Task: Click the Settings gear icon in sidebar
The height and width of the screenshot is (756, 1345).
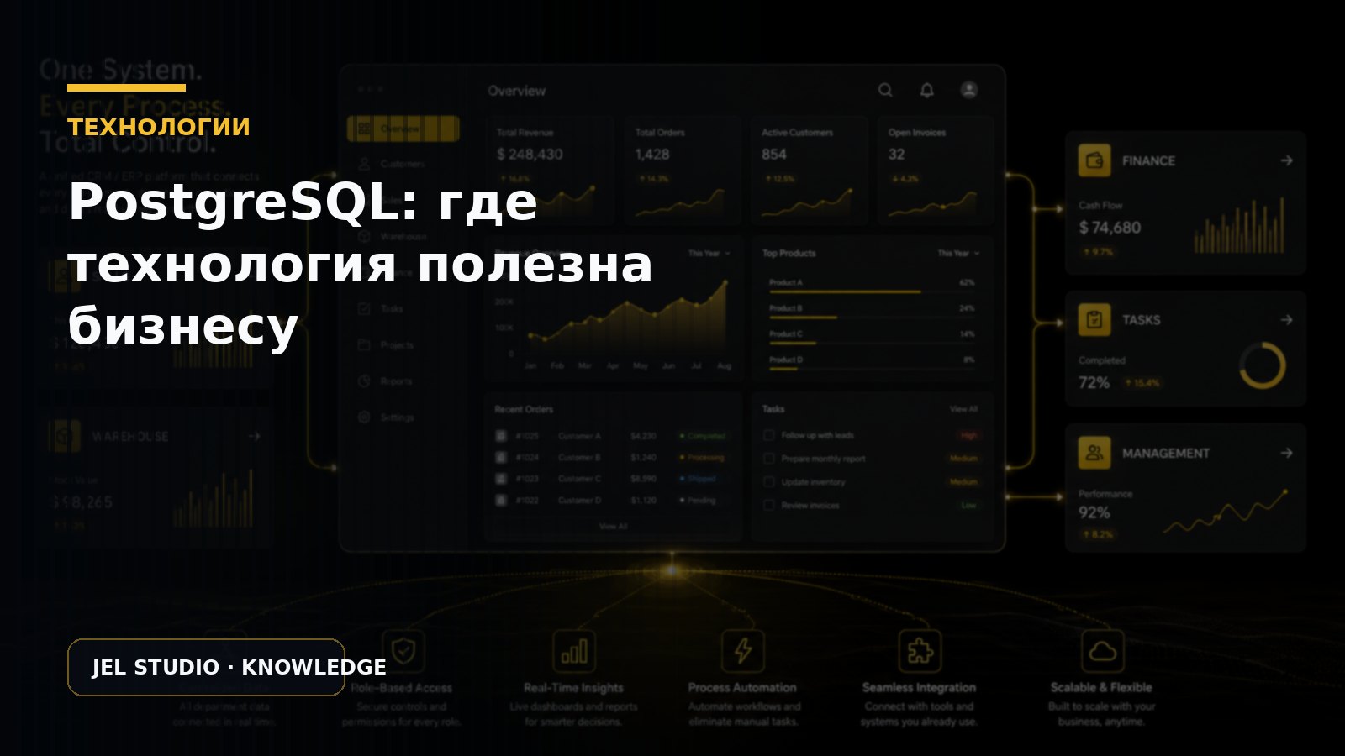Action: point(364,417)
